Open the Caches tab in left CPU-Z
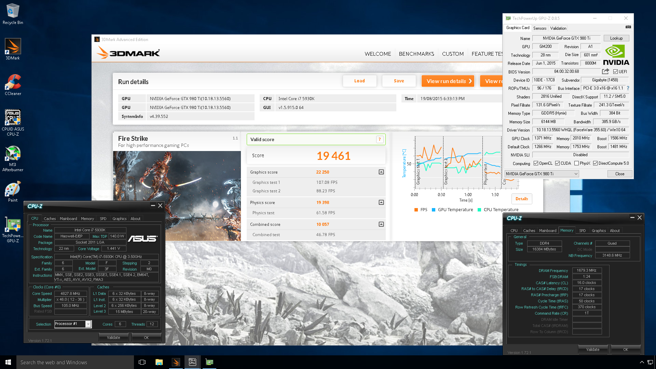 pos(50,219)
